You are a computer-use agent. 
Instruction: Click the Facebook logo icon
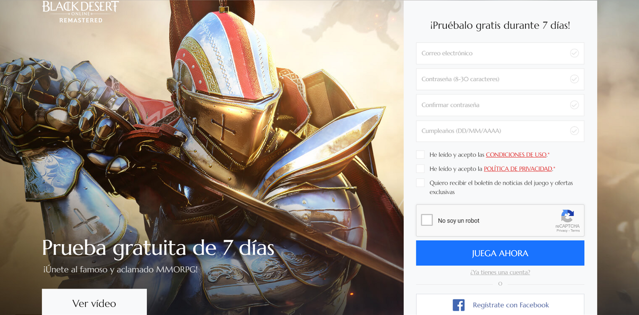click(x=458, y=305)
